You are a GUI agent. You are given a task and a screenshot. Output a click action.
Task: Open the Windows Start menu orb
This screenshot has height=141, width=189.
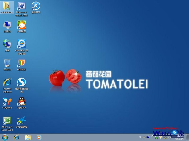pos(5,137)
